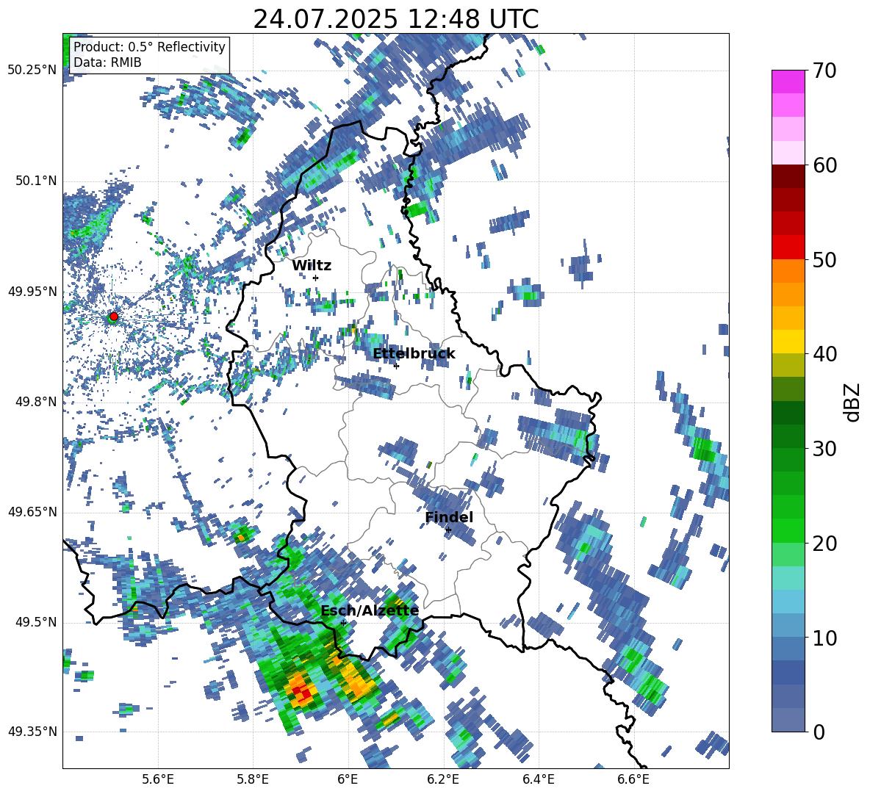Click the Product: 0.5° Reflectivity text
Viewport: 870px width, 794px height.
pyautogui.click(x=149, y=46)
